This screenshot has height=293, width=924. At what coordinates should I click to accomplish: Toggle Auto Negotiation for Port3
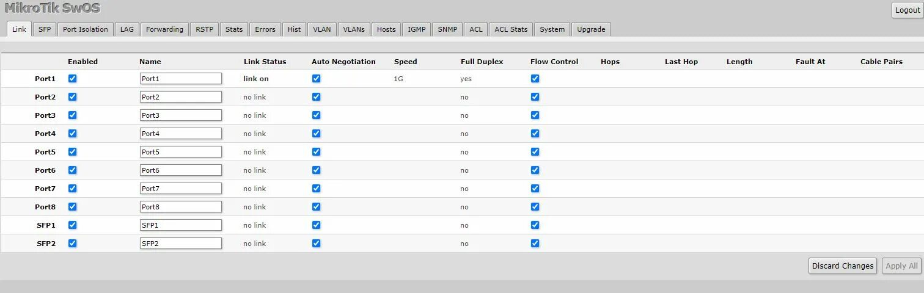point(316,115)
